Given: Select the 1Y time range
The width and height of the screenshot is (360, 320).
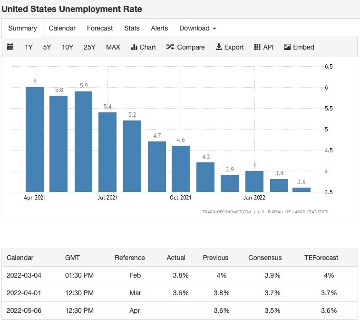Looking at the screenshot, I should 29,47.
